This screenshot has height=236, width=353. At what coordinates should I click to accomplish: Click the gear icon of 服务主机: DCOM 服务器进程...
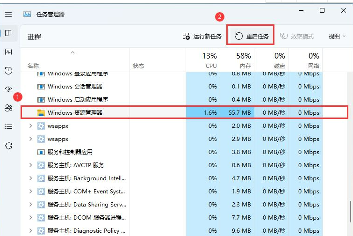tap(41, 218)
